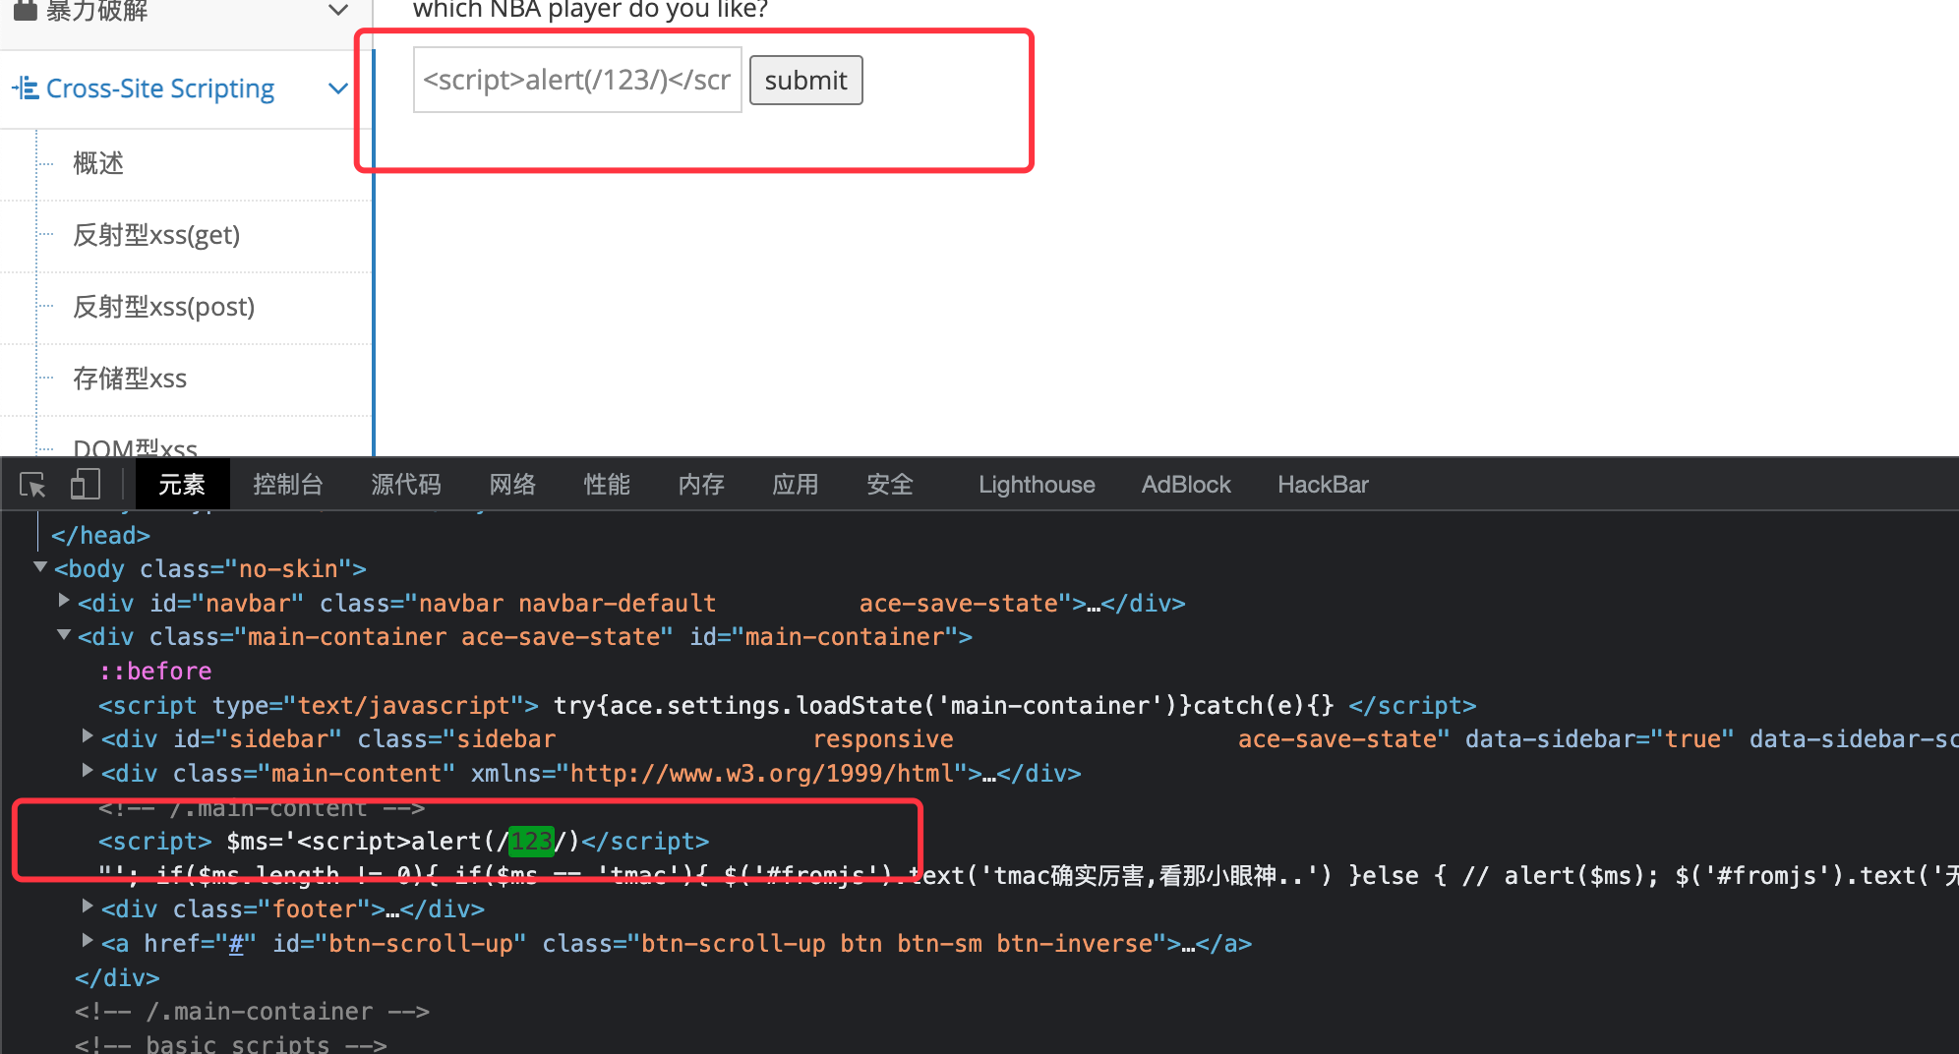Click the 暴力破解 lock icon

point(26,10)
